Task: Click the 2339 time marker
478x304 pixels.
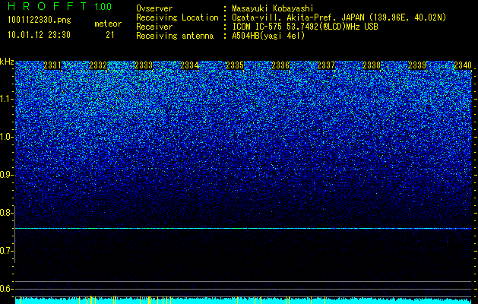Action: click(417, 65)
